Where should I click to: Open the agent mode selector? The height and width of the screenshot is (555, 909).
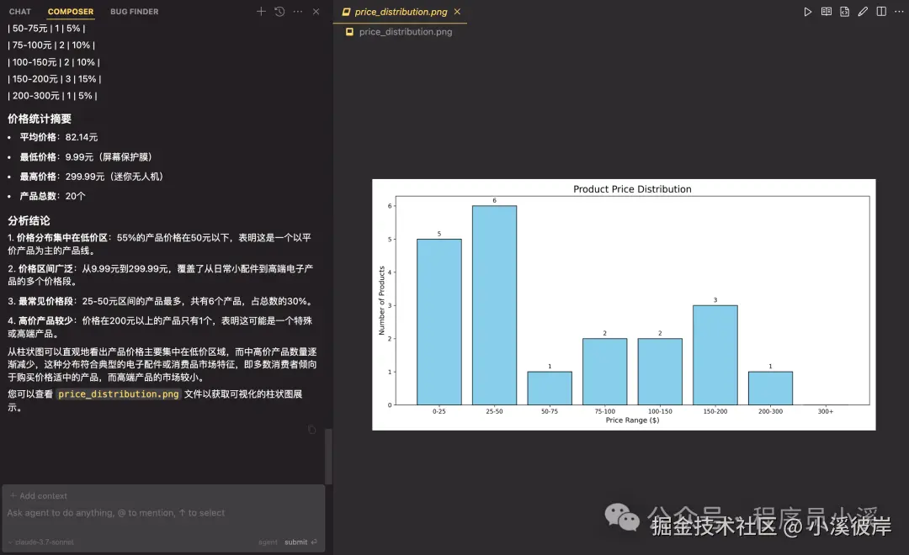[268, 542]
